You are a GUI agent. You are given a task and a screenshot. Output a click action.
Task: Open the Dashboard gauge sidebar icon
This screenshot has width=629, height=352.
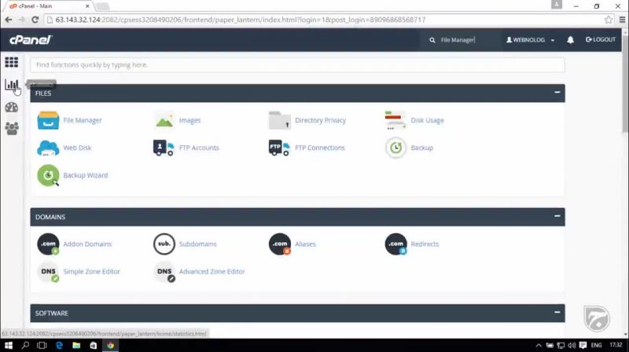click(x=12, y=107)
